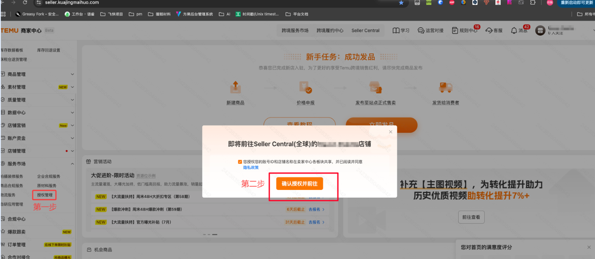Click the 订单管理 cart icon

3,245
